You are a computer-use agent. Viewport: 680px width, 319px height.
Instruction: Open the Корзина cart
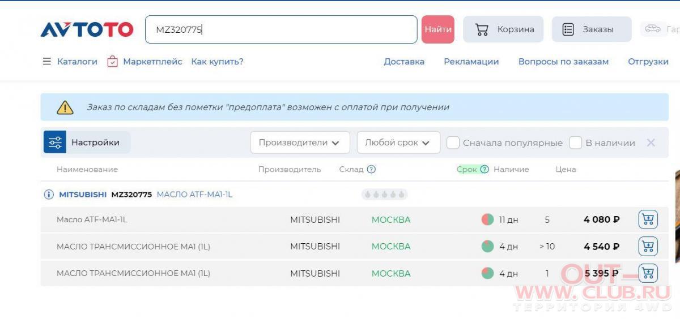pos(503,29)
